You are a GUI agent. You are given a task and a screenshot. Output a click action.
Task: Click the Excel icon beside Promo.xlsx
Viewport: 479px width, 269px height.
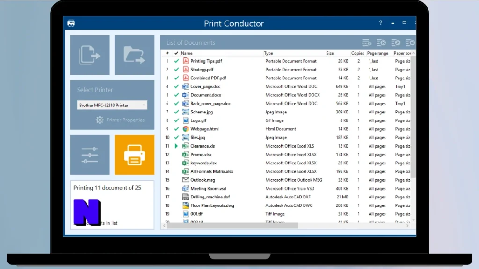(185, 155)
